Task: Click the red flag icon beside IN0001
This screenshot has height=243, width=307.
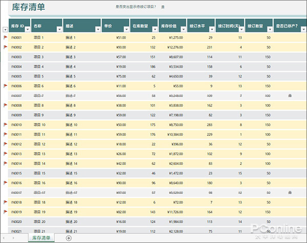Action: (5, 37)
